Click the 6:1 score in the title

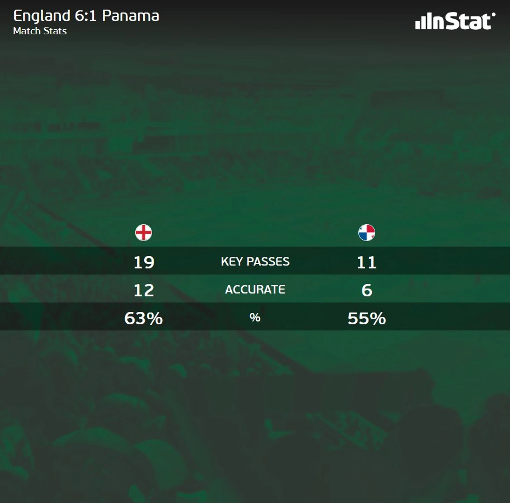coord(86,16)
